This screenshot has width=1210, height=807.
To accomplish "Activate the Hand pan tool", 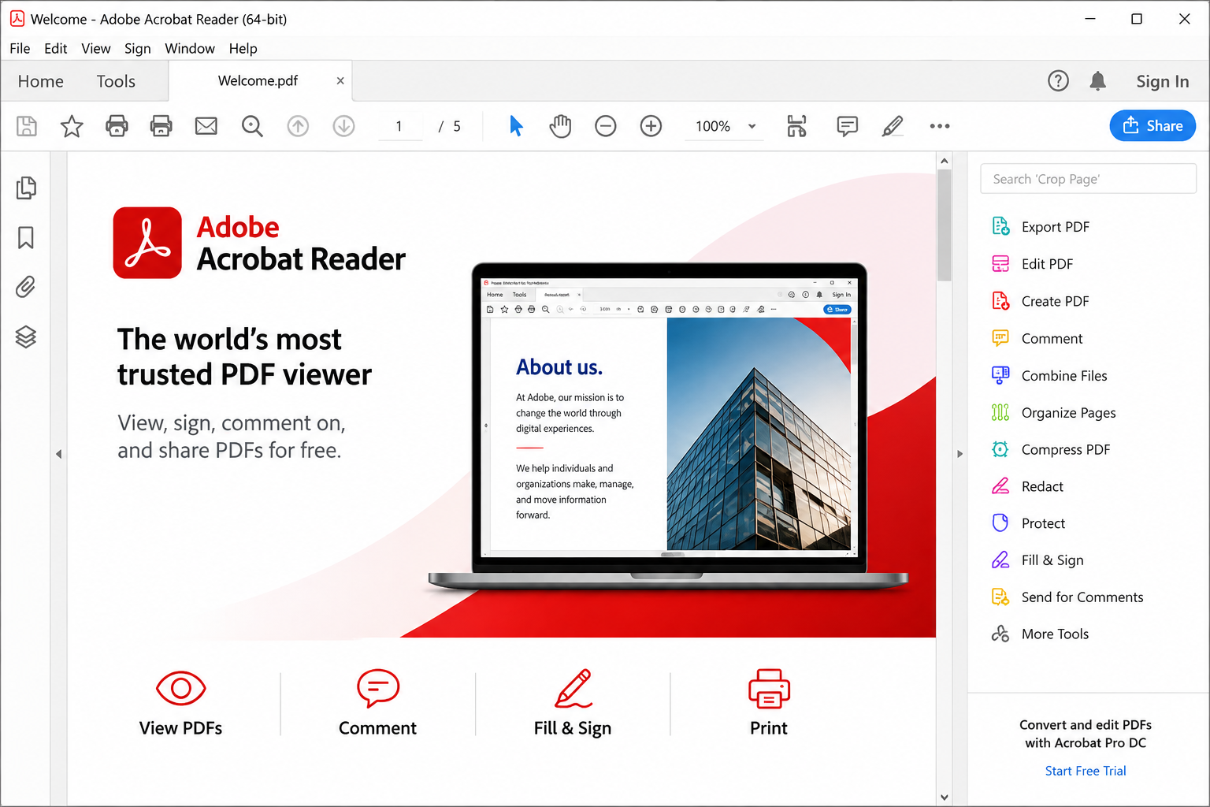I will coord(560,126).
